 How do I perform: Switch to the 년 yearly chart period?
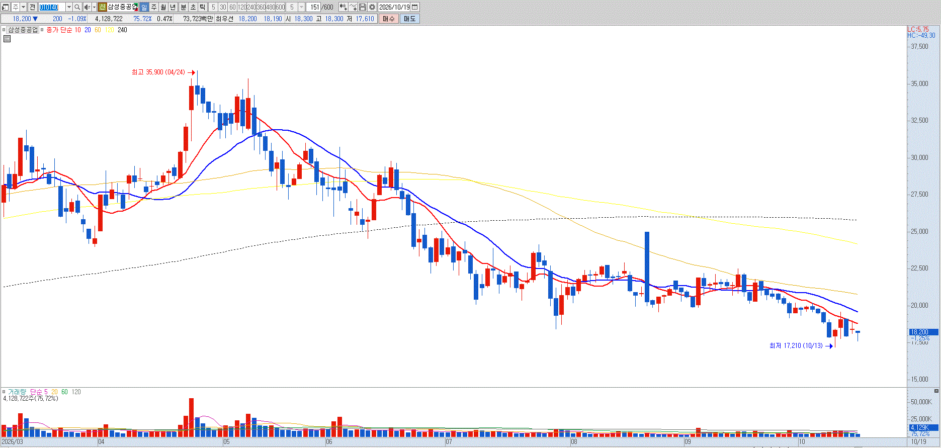(173, 7)
